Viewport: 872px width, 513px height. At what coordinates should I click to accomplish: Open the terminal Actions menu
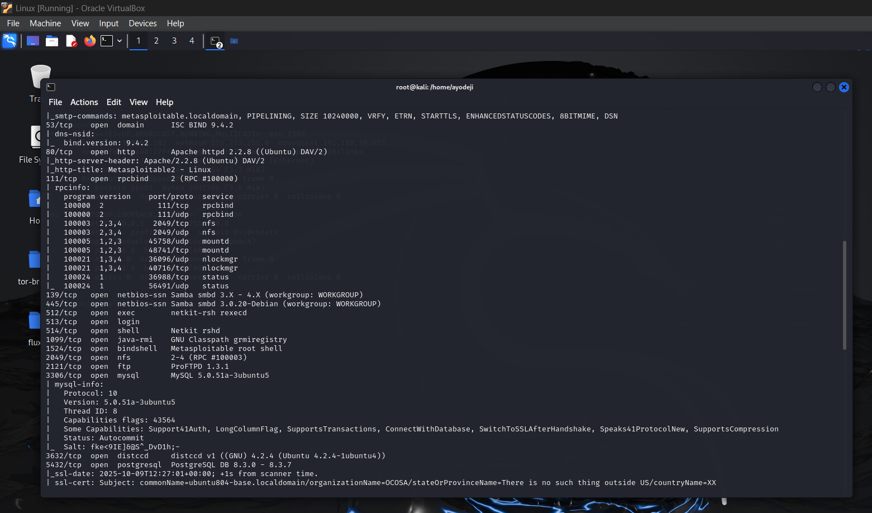coord(84,102)
